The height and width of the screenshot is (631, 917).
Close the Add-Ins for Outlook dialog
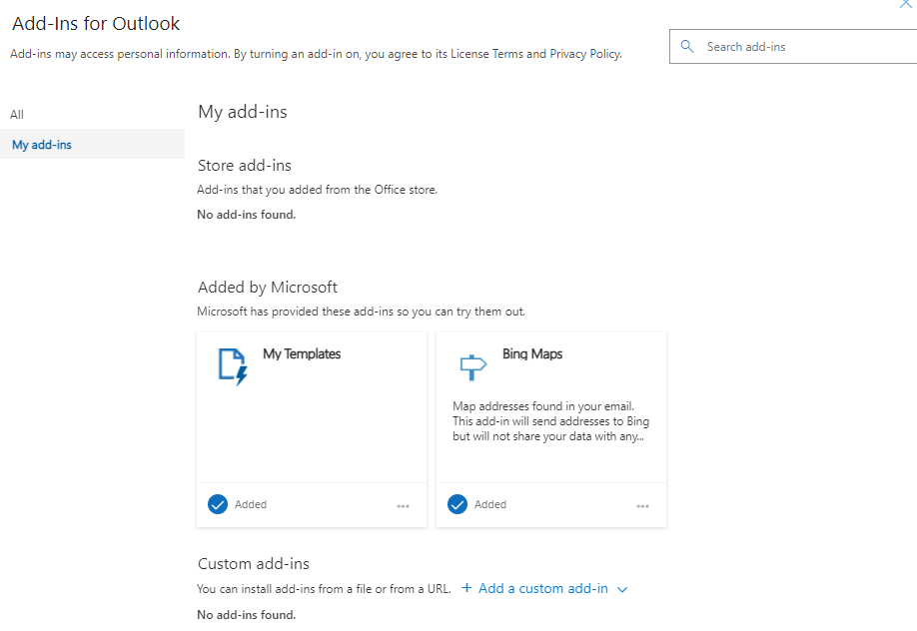[906, 4]
